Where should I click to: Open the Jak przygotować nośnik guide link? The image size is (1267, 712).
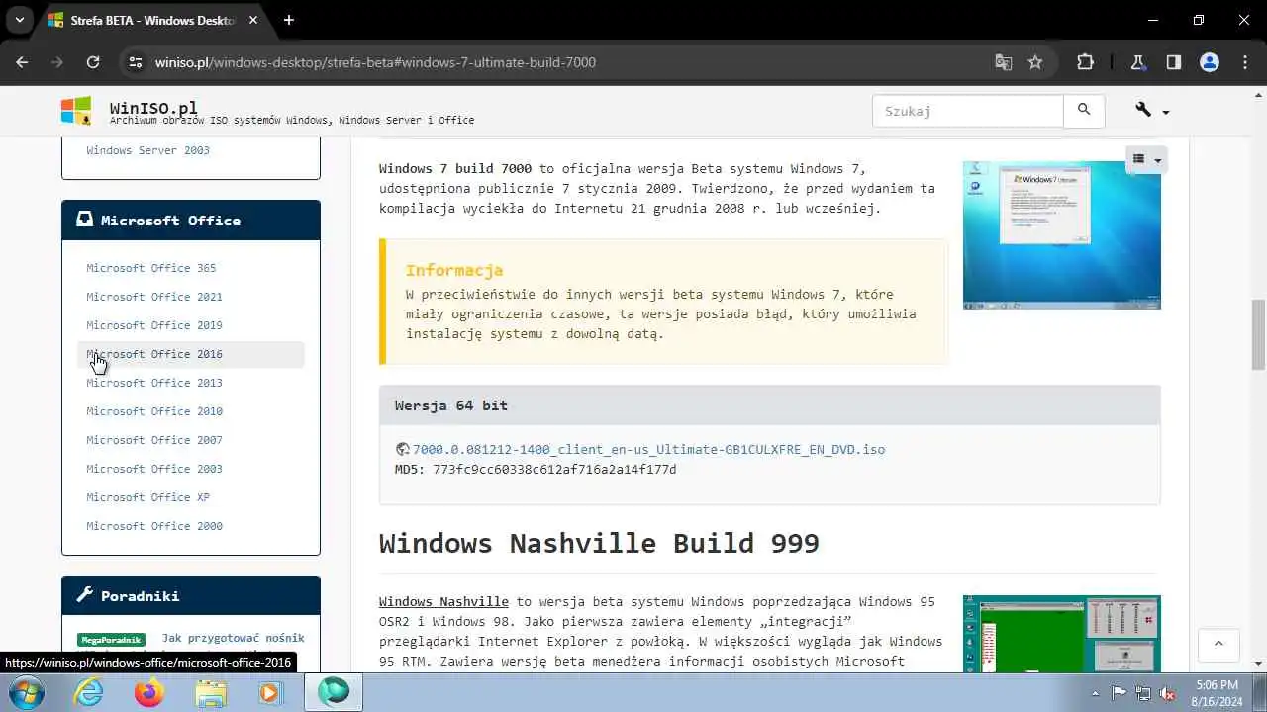[234, 638]
